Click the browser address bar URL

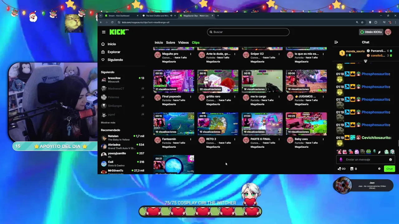point(146,22)
